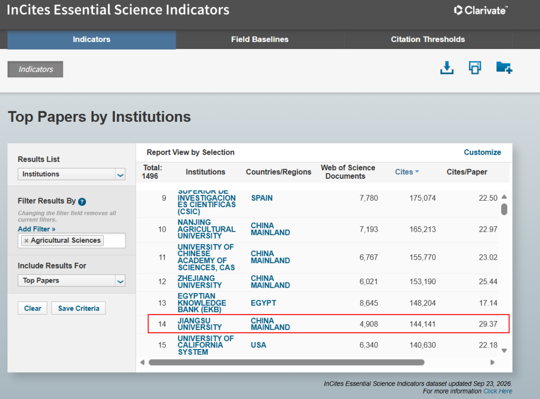The image size is (540, 399).
Task: Click the table scroll down arrow
Action: point(504,351)
